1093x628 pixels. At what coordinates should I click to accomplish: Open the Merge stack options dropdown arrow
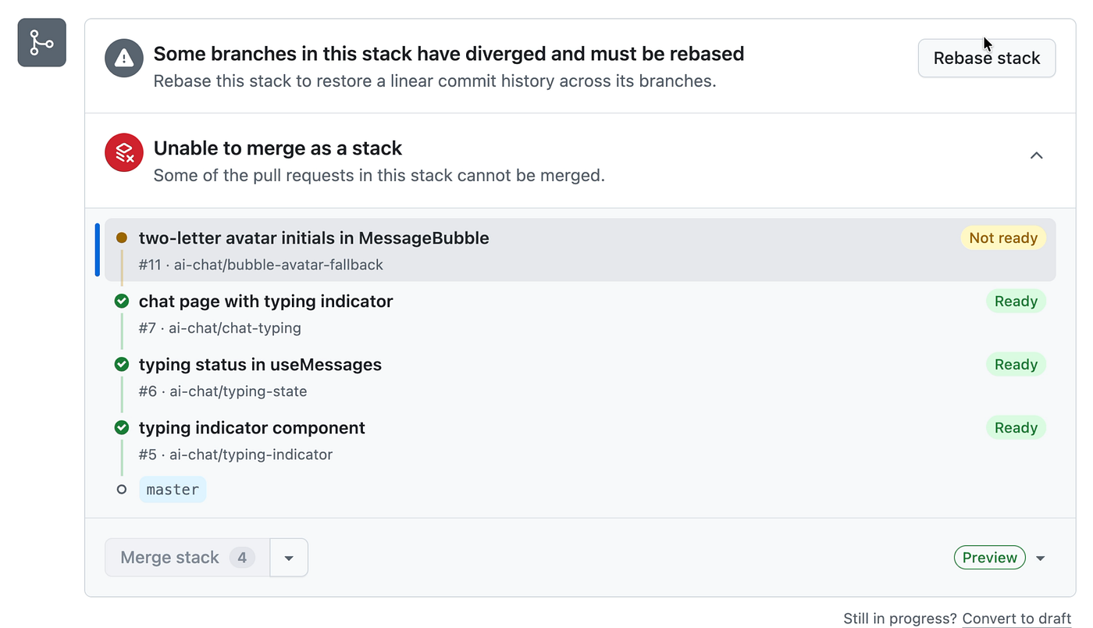(x=289, y=558)
